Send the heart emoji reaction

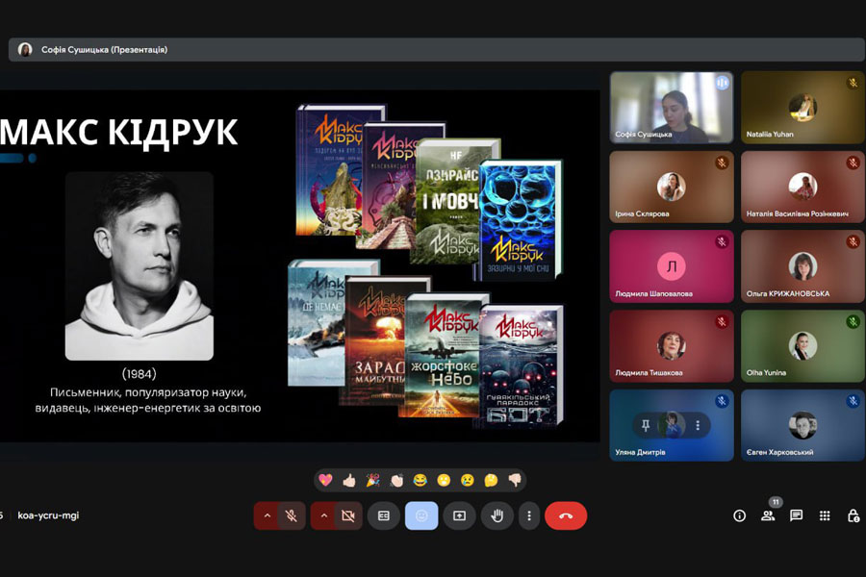(325, 480)
